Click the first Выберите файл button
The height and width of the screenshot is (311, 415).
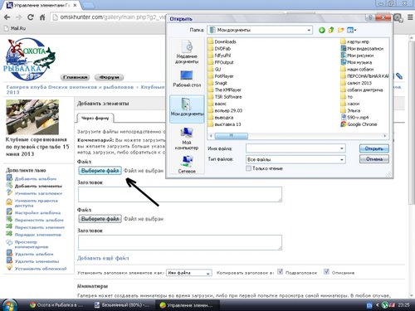click(100, 171)
